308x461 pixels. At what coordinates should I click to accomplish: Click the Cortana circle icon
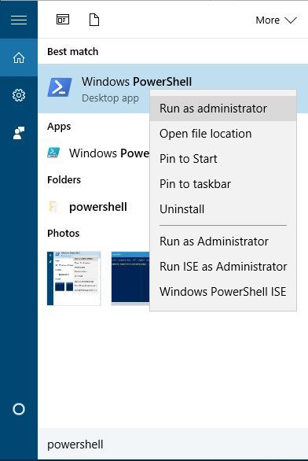coord(19,409)
